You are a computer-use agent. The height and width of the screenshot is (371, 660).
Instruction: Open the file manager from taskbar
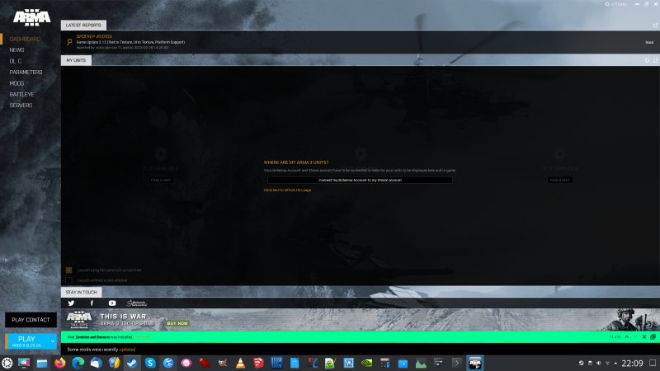(x=42, y=363)
